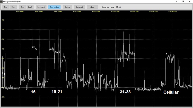Click the 31-33 channel annotation label
The width and height of the screenshot is (193, 108).
pyautogui.click(x=125, y=92)
